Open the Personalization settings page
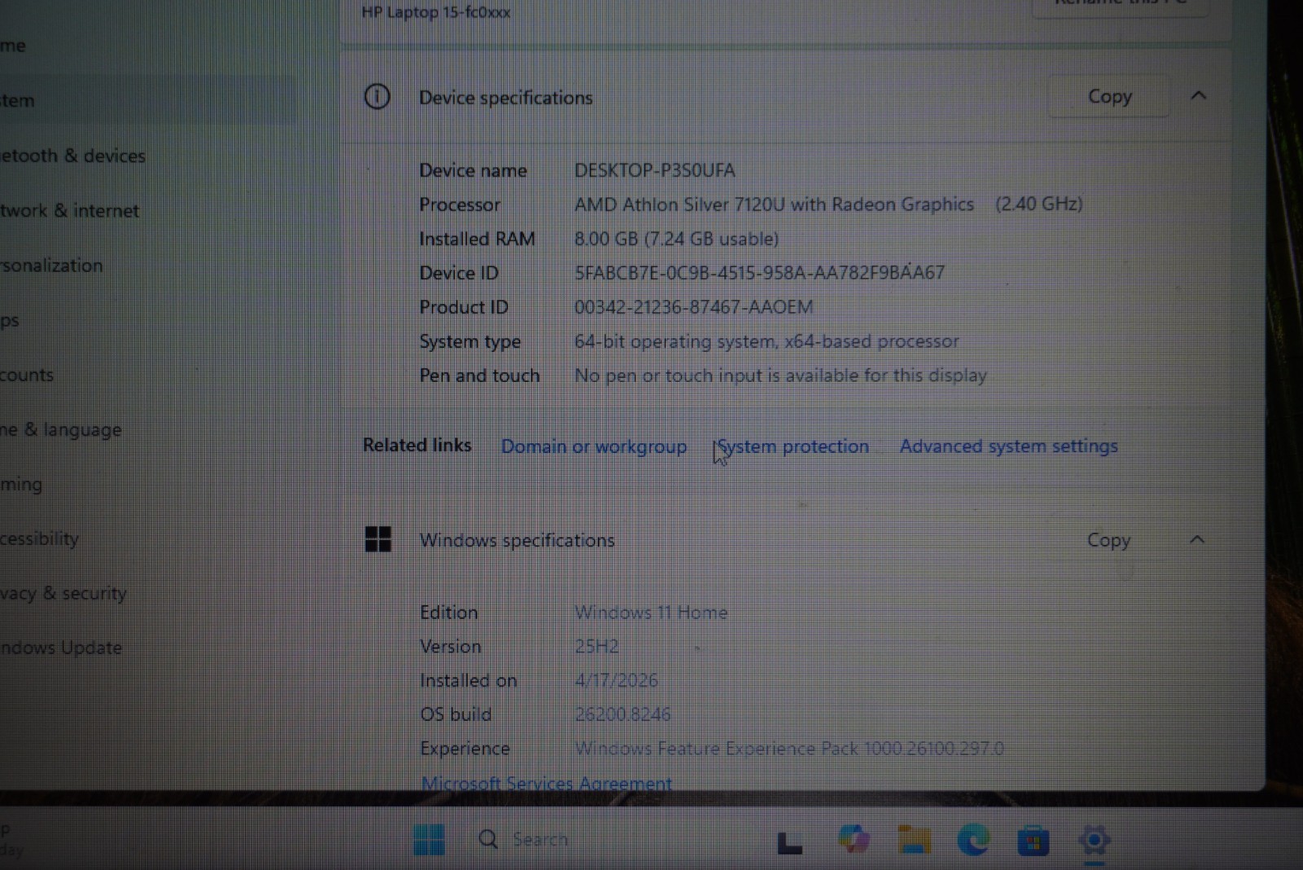This screenshot has width=1303, height=870. pos(51,266)
